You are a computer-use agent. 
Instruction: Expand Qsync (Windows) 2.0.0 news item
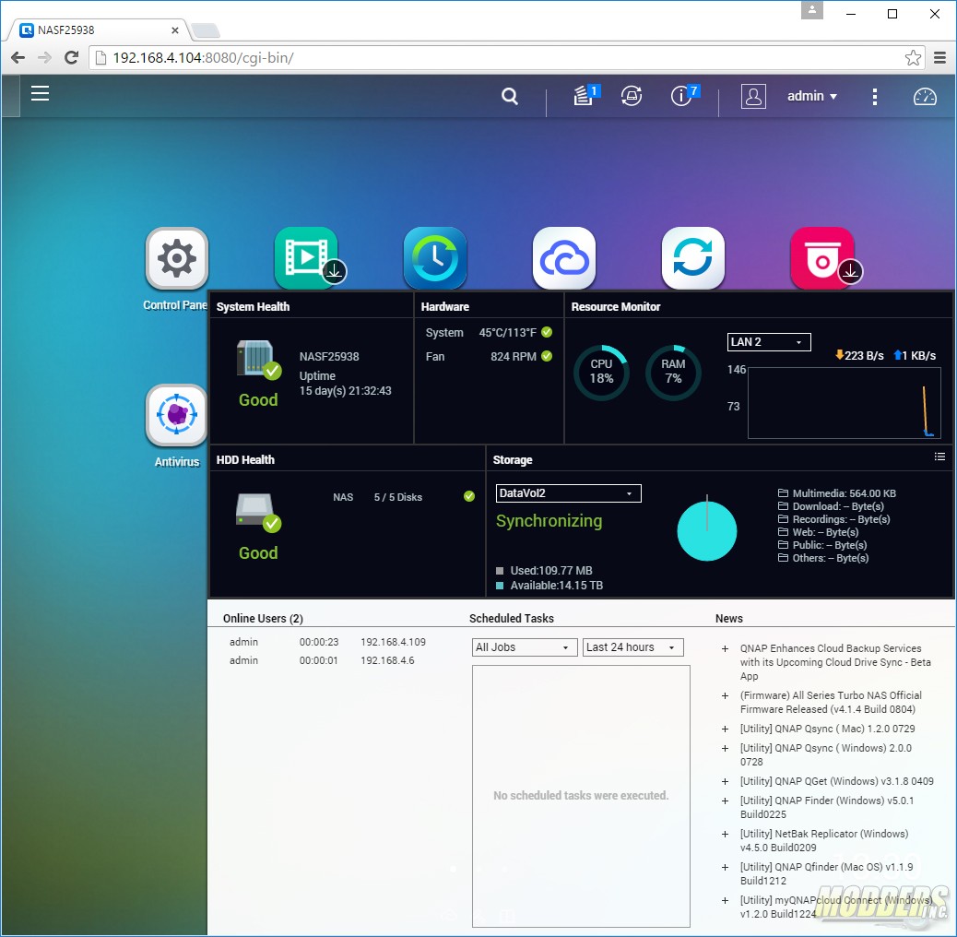[x=725, y=748]
